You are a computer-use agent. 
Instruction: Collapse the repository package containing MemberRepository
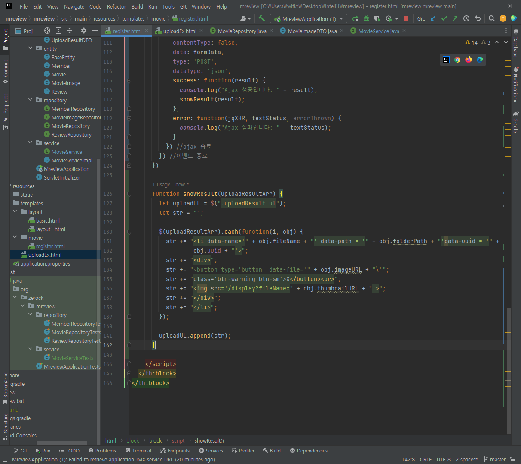[30, 100]
